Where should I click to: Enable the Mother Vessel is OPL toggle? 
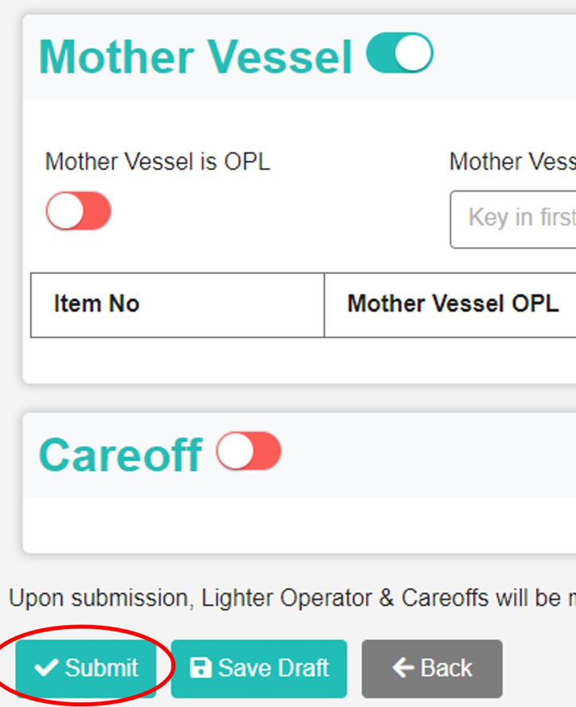coord(78,211)
